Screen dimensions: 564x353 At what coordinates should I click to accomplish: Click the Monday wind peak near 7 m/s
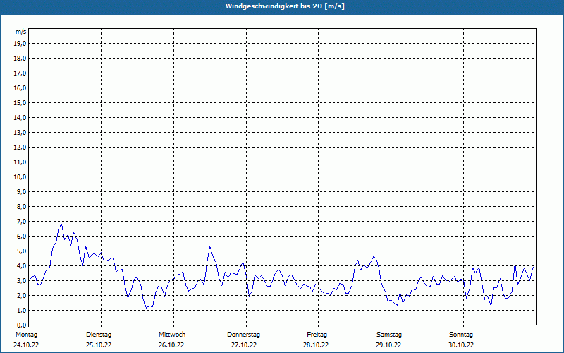(61, 225)
